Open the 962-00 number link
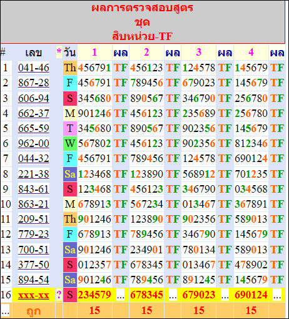The height and width of the screenshot is (319, 289). [34, 143]
